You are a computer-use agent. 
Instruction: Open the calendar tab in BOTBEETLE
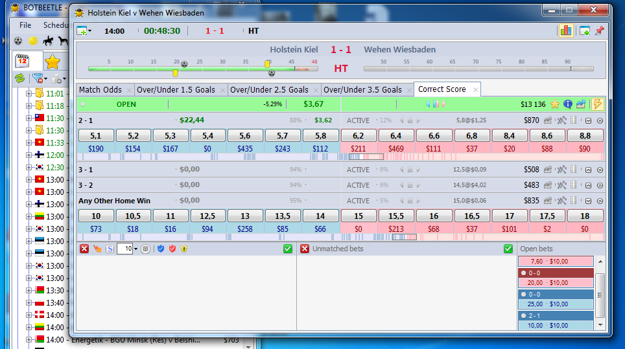point(22,62)
